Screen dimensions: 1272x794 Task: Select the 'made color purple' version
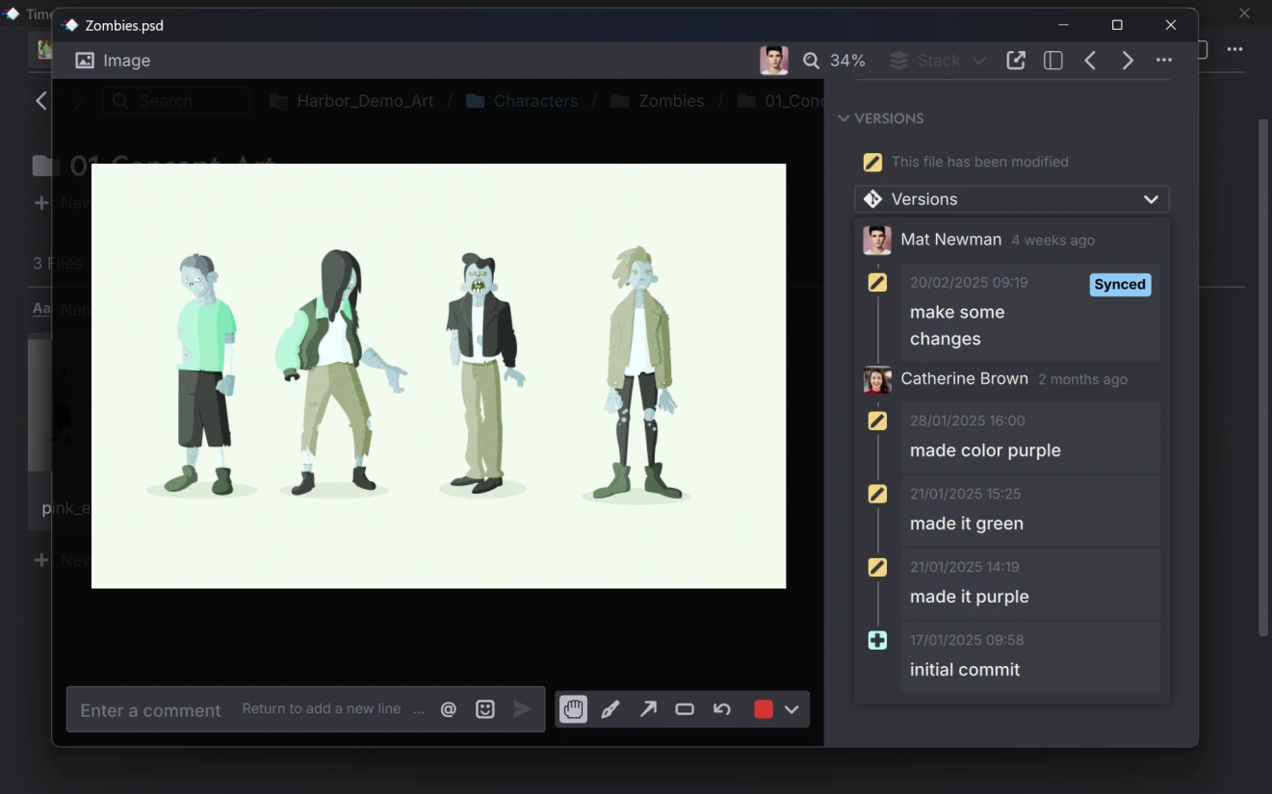[x=1030, y=437]
